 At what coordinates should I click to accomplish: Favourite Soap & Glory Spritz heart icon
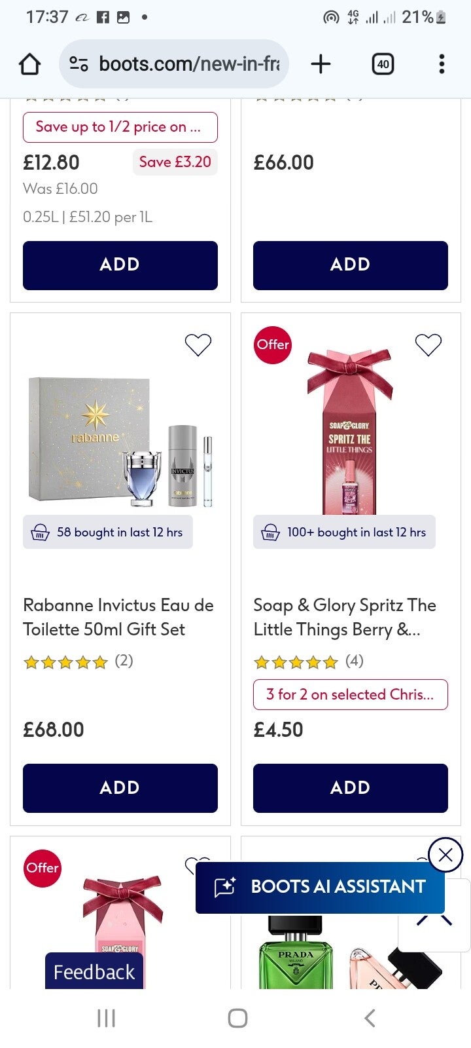(x=428, y=345)
